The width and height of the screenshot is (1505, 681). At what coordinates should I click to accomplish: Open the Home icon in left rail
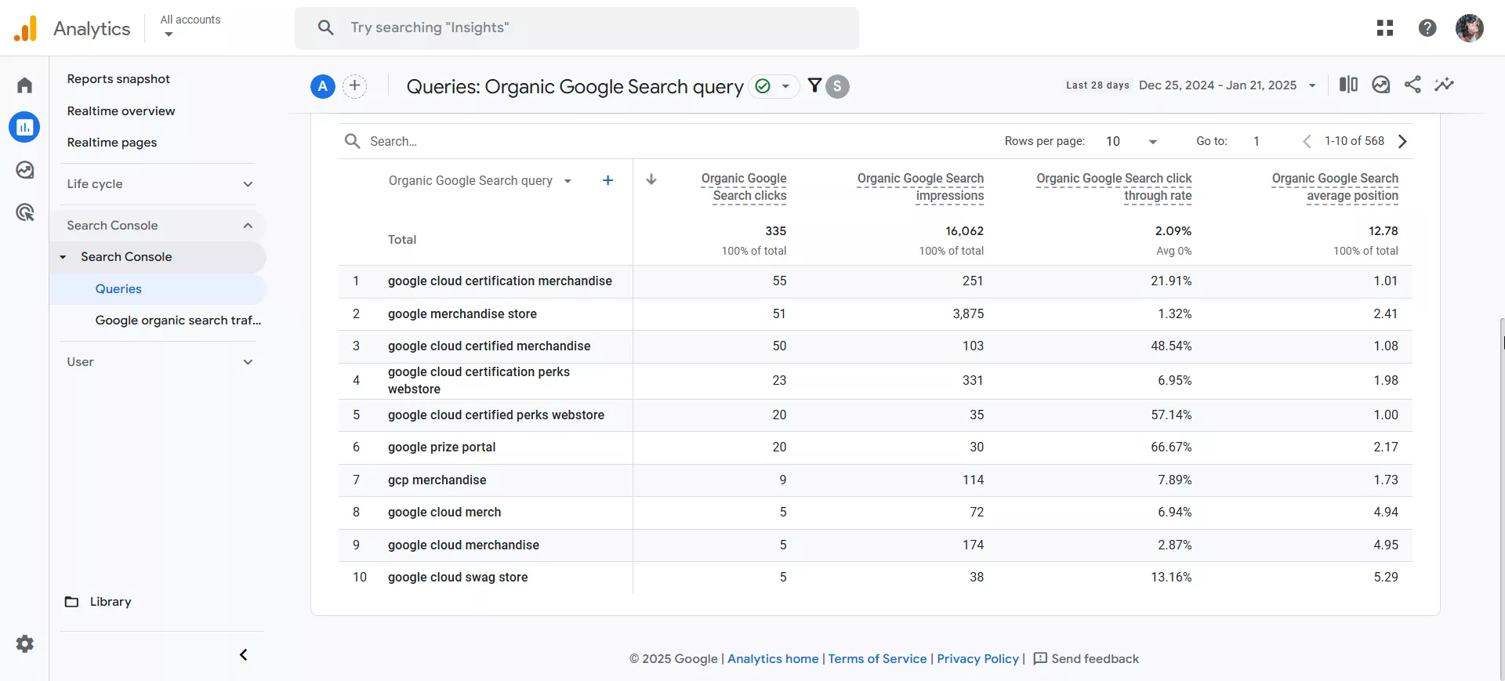(25, 85)
